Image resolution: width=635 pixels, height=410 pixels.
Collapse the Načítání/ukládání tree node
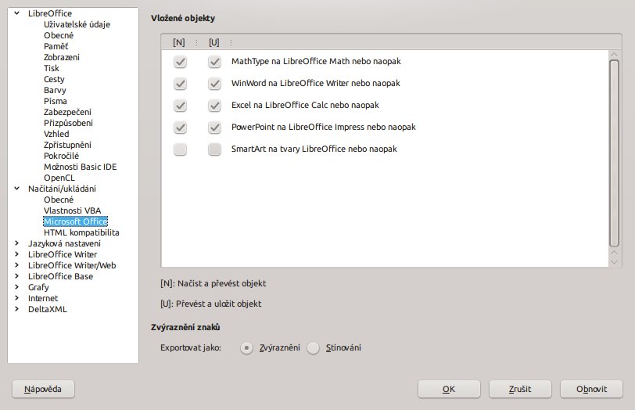click(x=16, y=189)
